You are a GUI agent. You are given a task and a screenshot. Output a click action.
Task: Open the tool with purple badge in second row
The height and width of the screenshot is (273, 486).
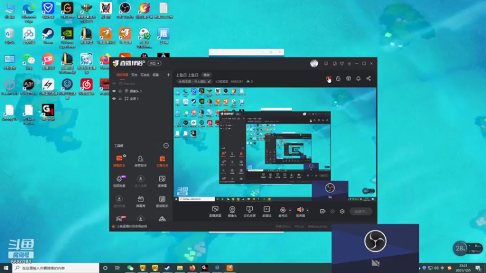pyautogui.click(x=119, y=181)
